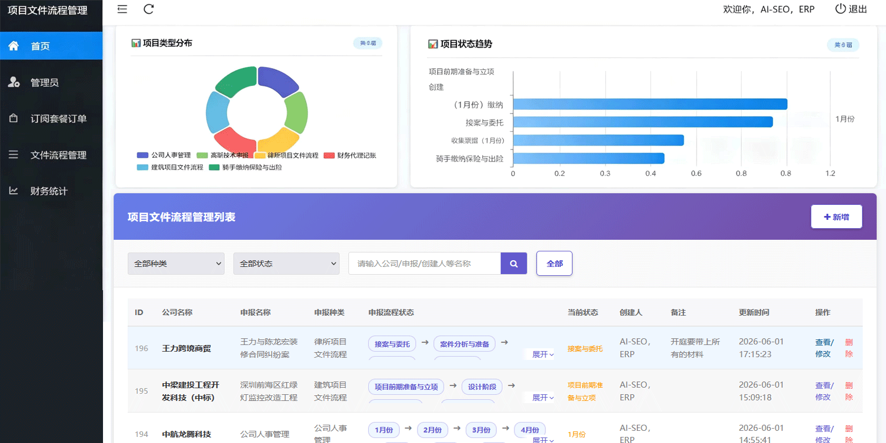Click the 更新时间 column header
This screenshot has width=886, height=443.
click(x=754, y=312)
